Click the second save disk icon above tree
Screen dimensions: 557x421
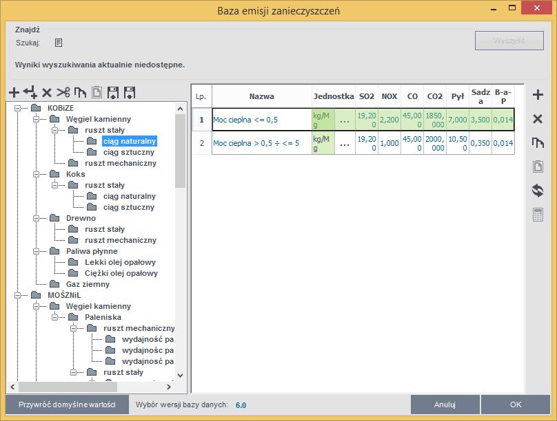(130, 92)
